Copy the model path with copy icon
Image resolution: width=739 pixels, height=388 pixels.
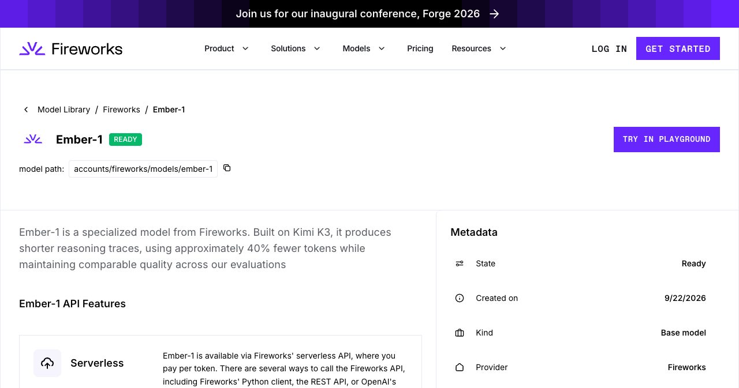(x=227, y=168)
